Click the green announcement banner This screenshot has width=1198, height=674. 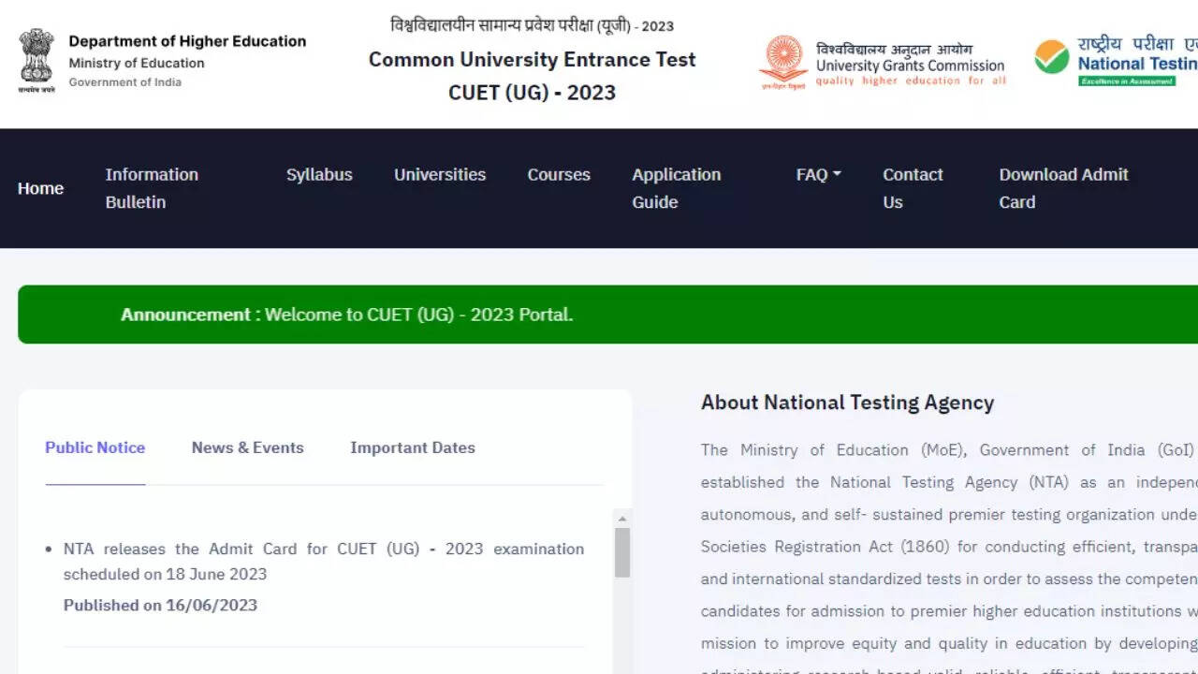[599, 315]
